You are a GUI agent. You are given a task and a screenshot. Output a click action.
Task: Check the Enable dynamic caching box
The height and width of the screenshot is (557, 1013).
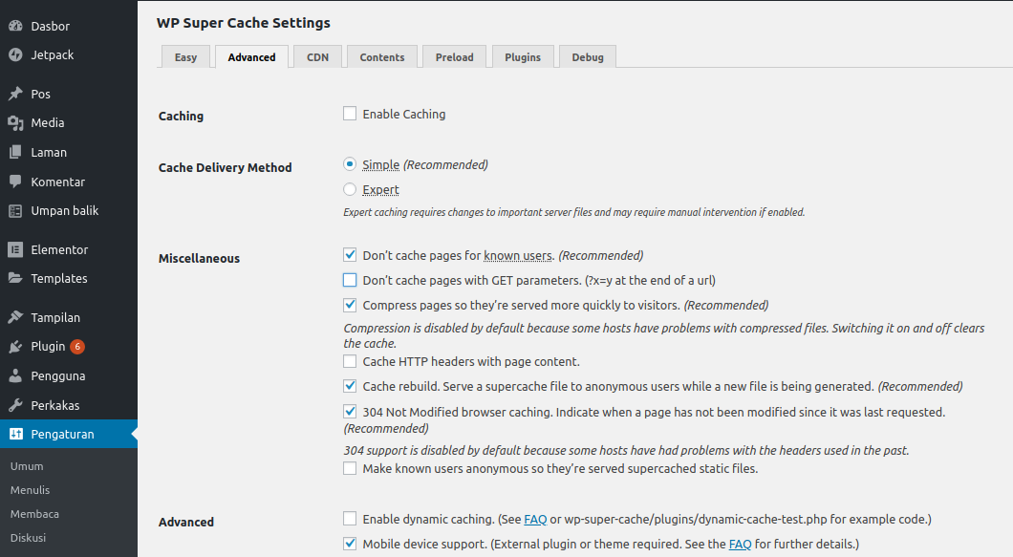(x=350, y=518)
